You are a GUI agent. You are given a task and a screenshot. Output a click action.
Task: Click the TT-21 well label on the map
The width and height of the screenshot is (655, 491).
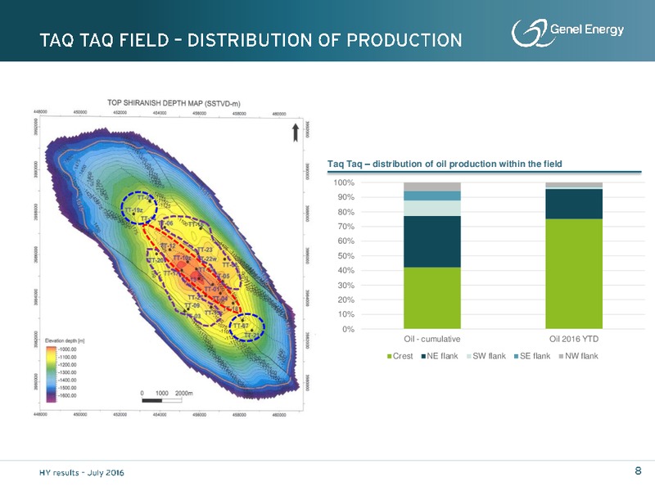252,336
